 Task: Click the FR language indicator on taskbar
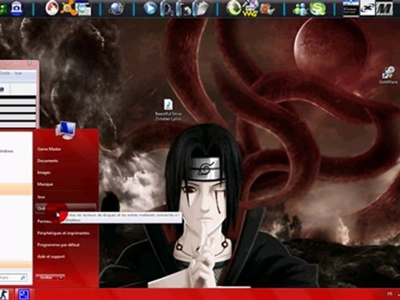coord(390,294)
